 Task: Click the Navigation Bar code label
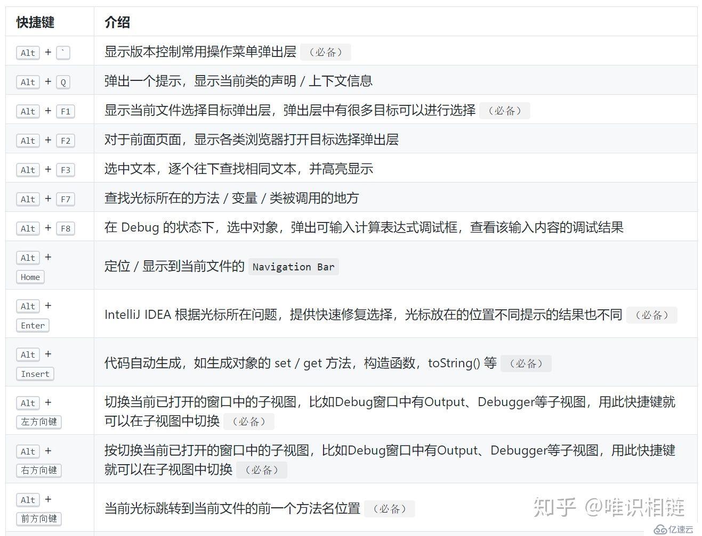(294, 267)
